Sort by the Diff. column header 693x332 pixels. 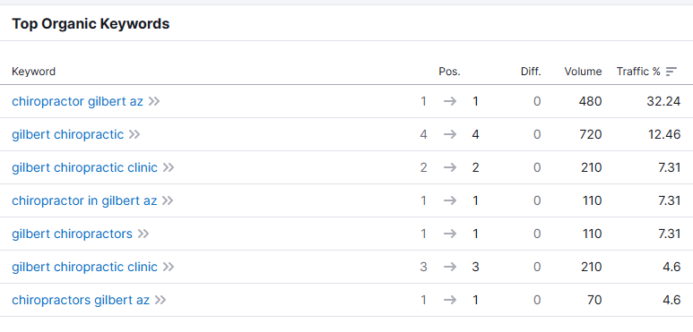531,72
